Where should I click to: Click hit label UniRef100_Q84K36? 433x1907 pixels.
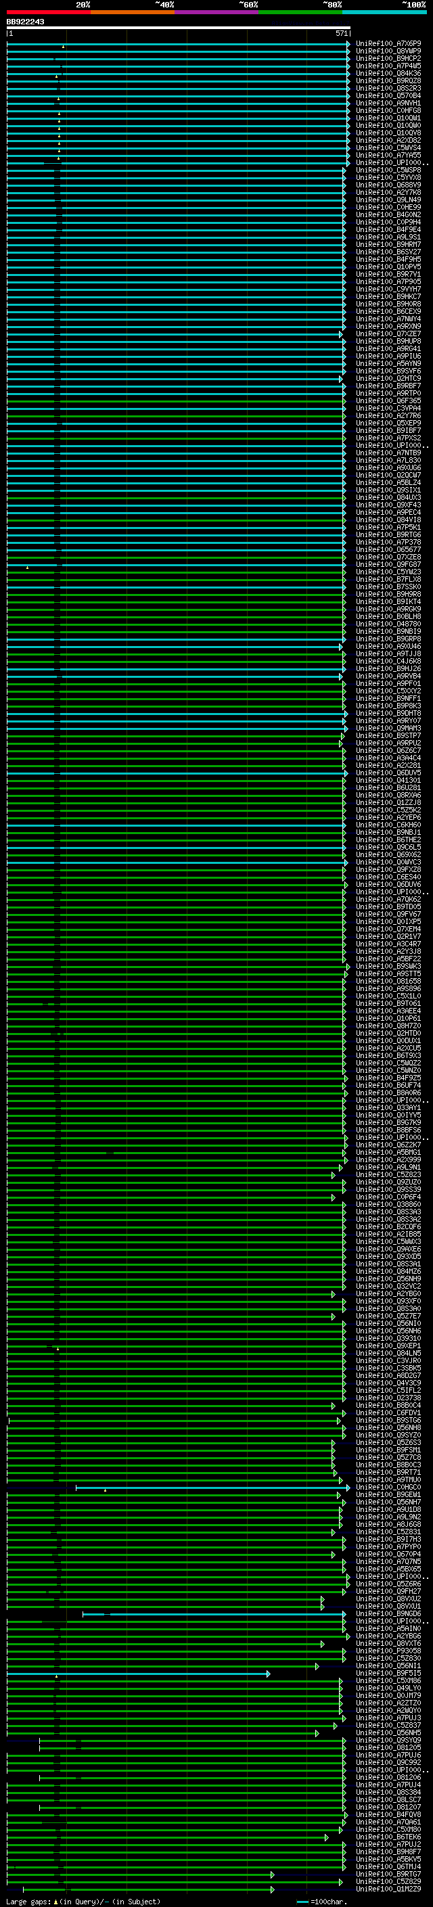tap(388, 73)
